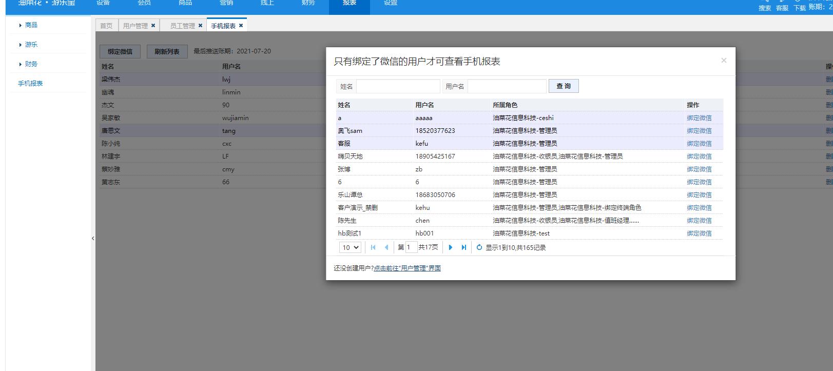The height and width of the screenshot is (371, 833).
Task: Refresh the dialog user list
Action: pyautogui.click(x=479, y=247)
